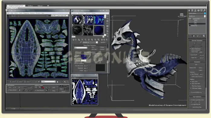The width and height of the screenshot is (211, 118).
Task: Click the Loop button in the Edit UVWs panel
Action: 54,88
